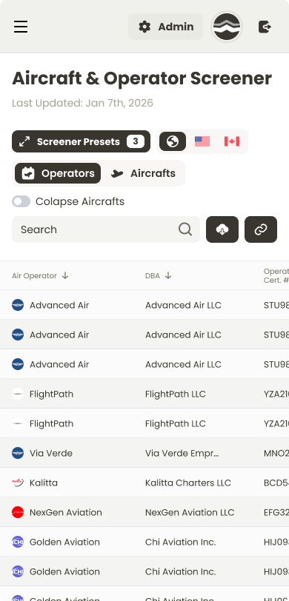289x601 pixels.
Task: Click the Via Verde Empr… DBA cell
Action: pos(182,453)
